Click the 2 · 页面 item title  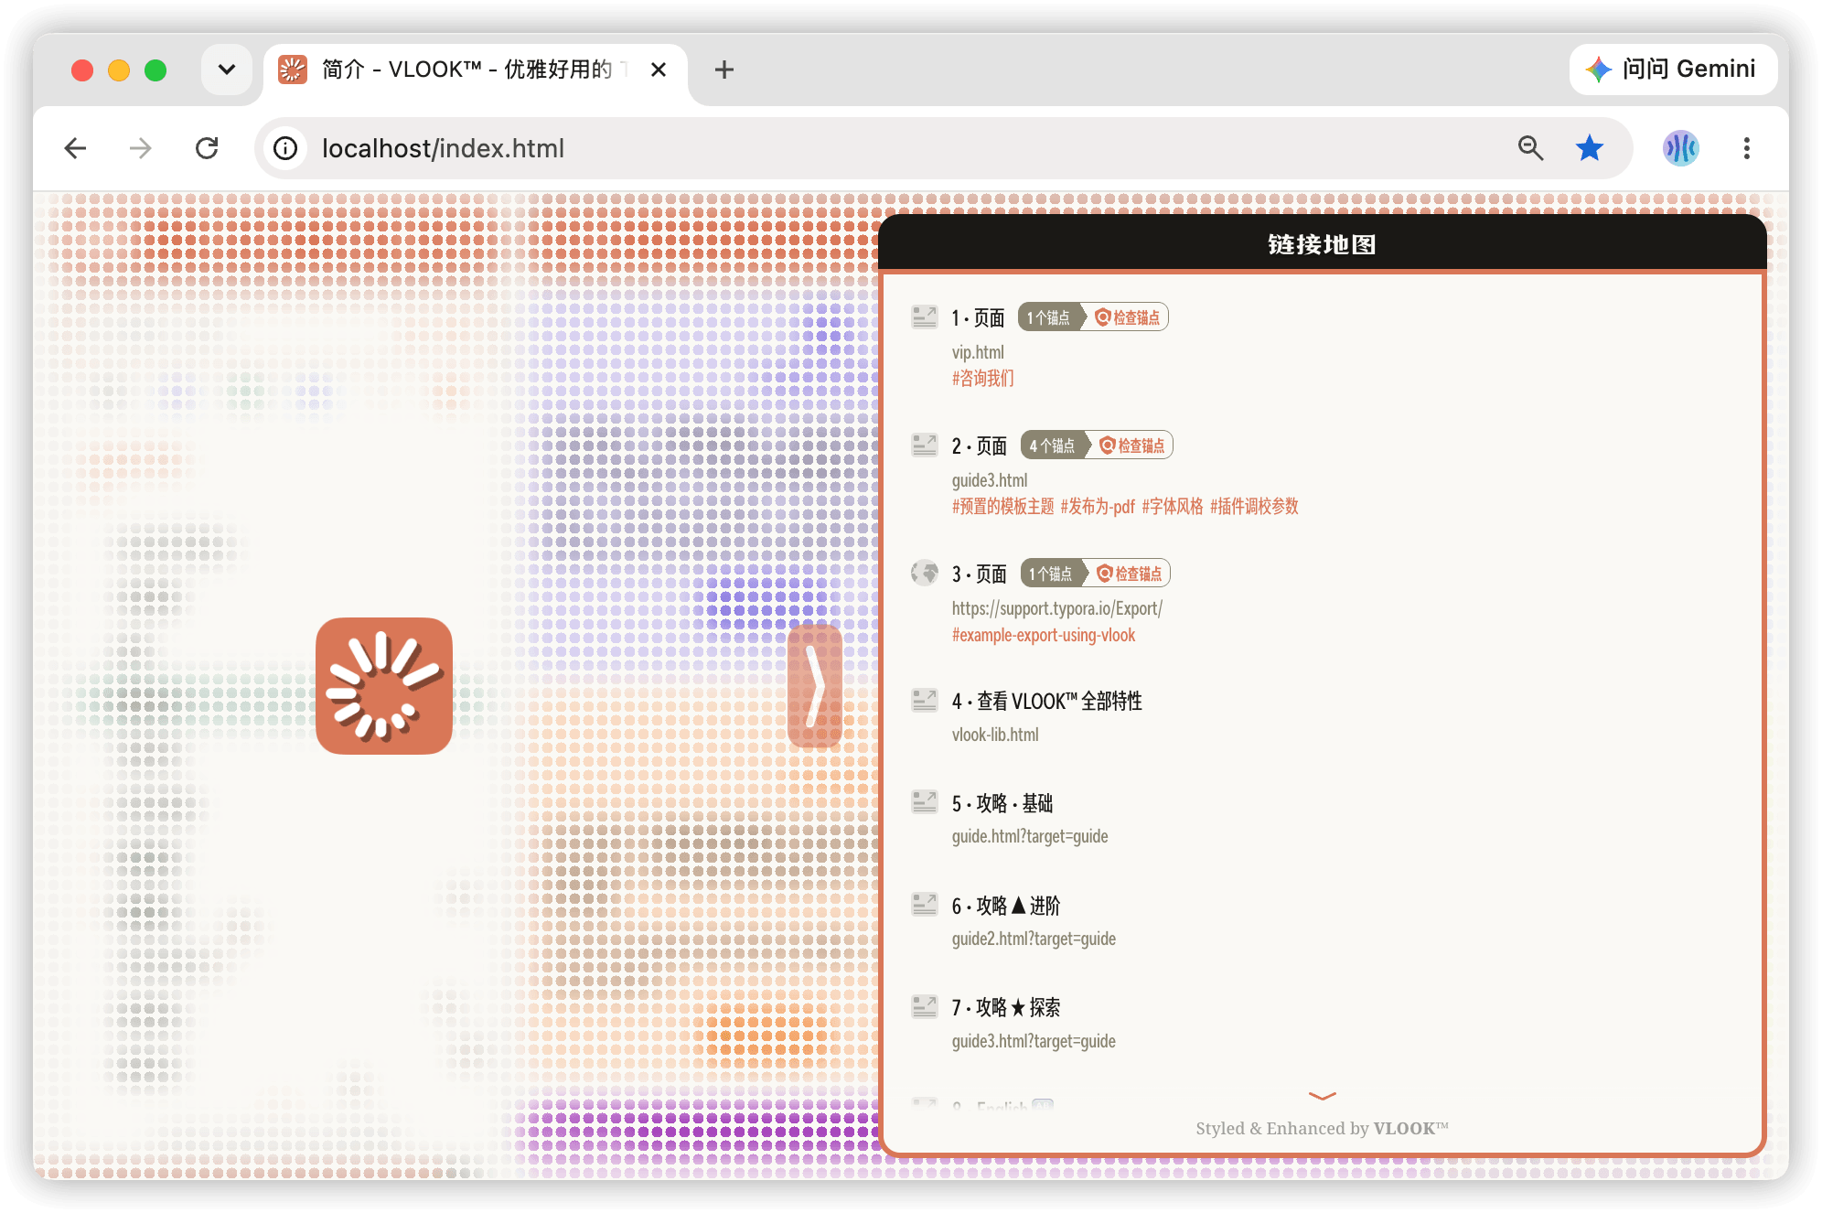click(980, 445)
